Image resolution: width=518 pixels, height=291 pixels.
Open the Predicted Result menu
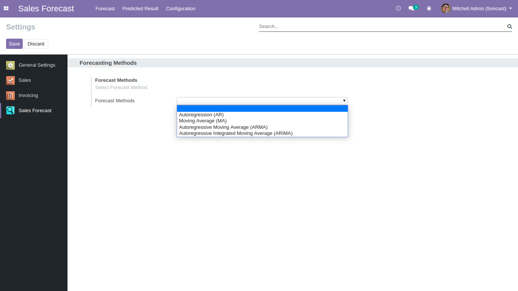(x=140, y=8)
